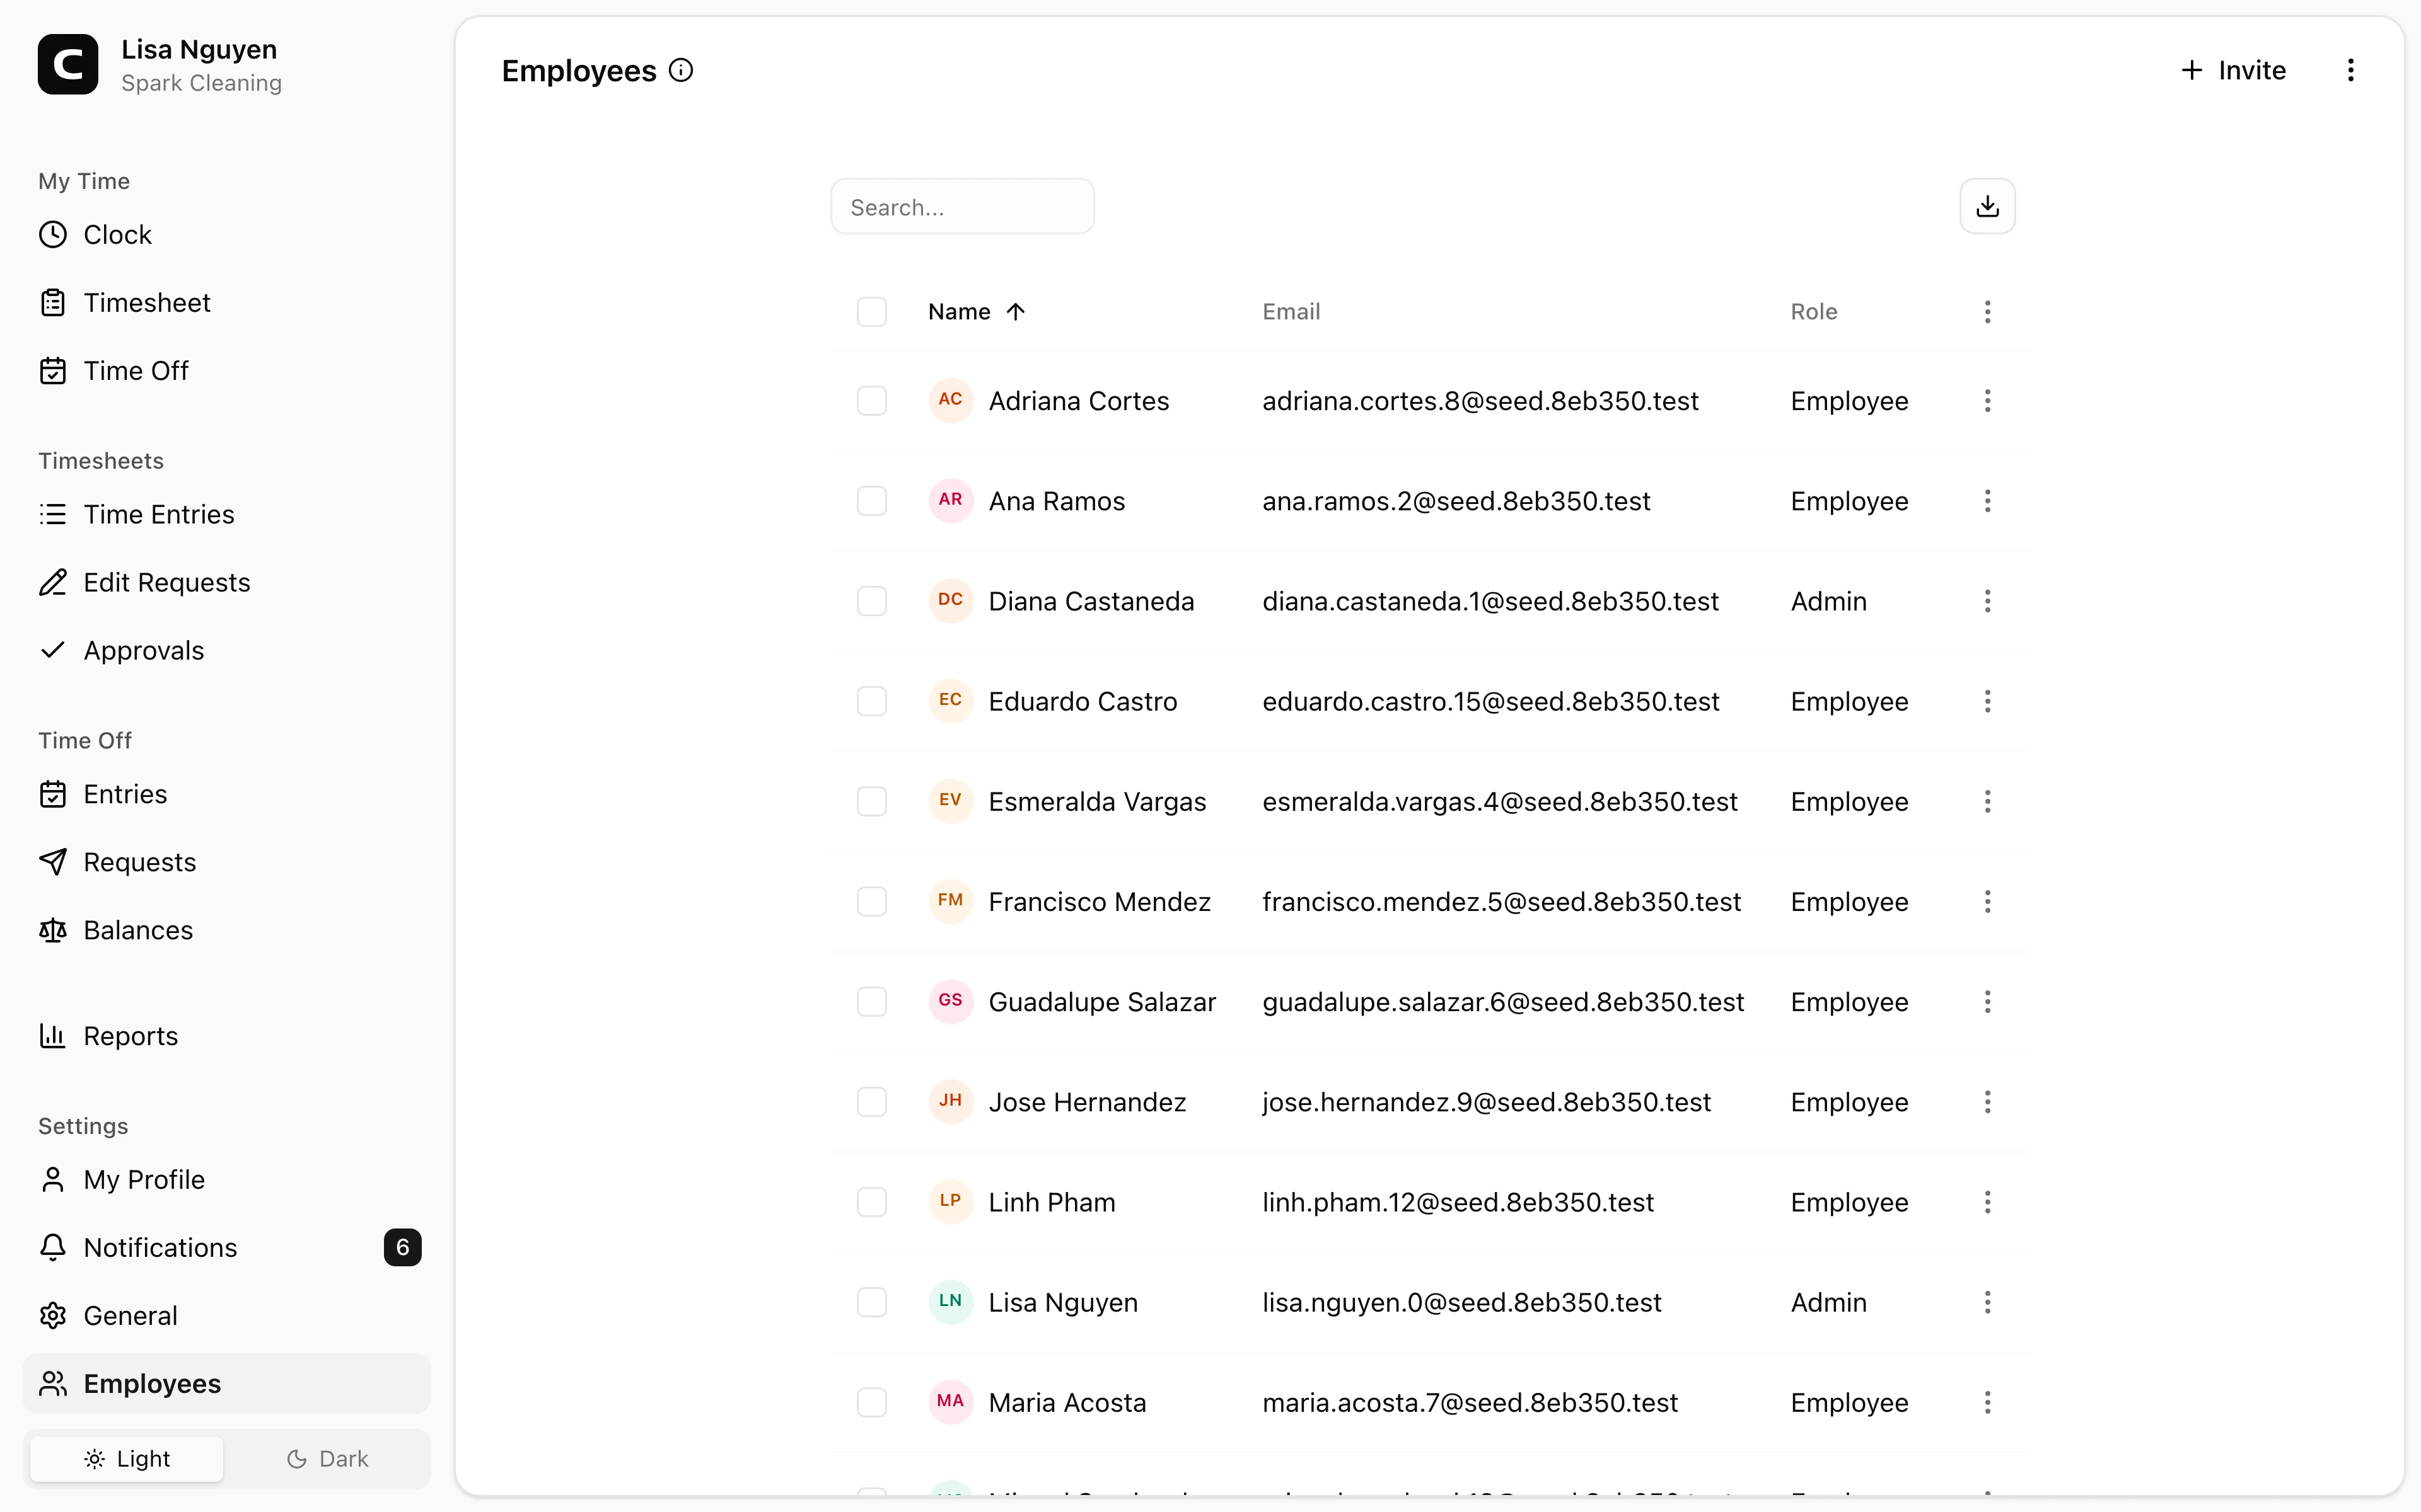Open Entries under Time Off
This screenshot has width=2421, height=1512.
[x=227, y=794]
